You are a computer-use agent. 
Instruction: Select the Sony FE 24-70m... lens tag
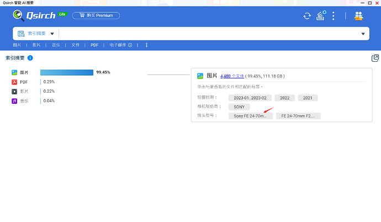pyautogui.click(x=251, y=116)
